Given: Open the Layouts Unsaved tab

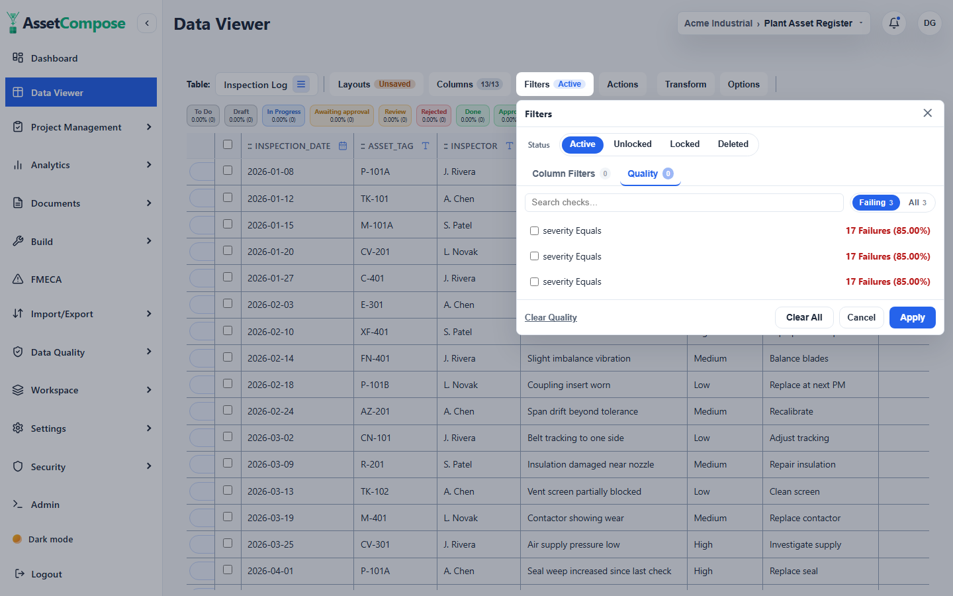Looking at the screenshot, I should (376, 84).
